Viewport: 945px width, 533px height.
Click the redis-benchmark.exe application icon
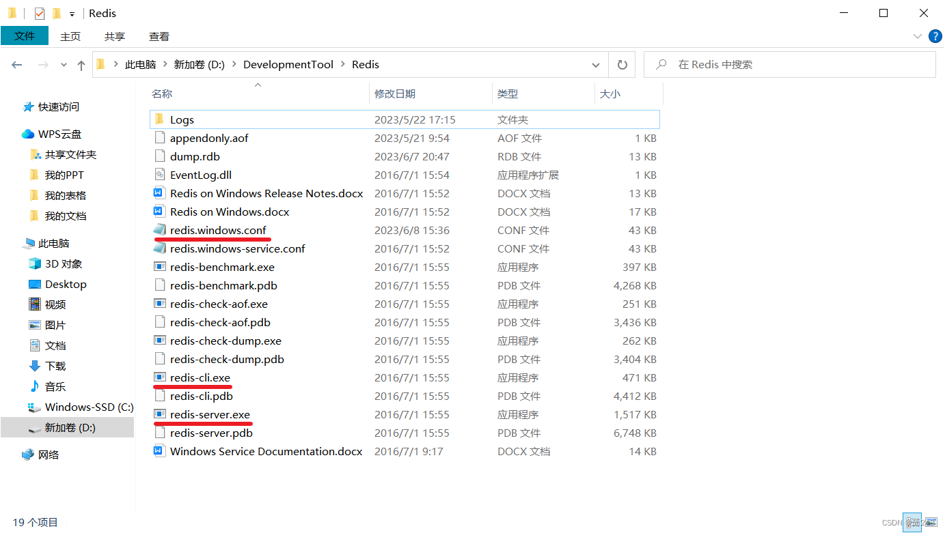tap(159, 267)
